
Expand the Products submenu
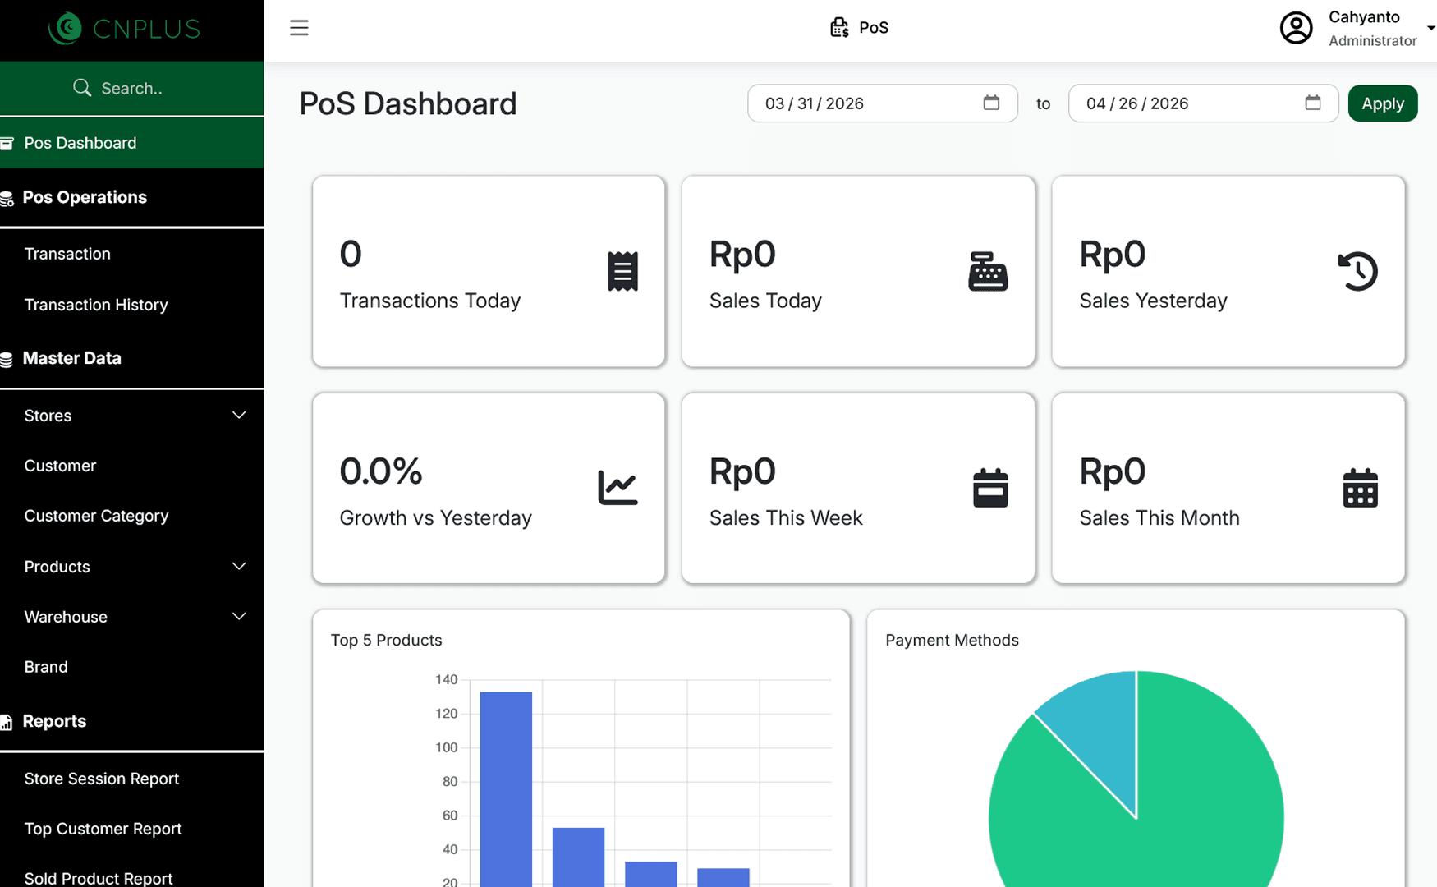click(x=131, y=567)
